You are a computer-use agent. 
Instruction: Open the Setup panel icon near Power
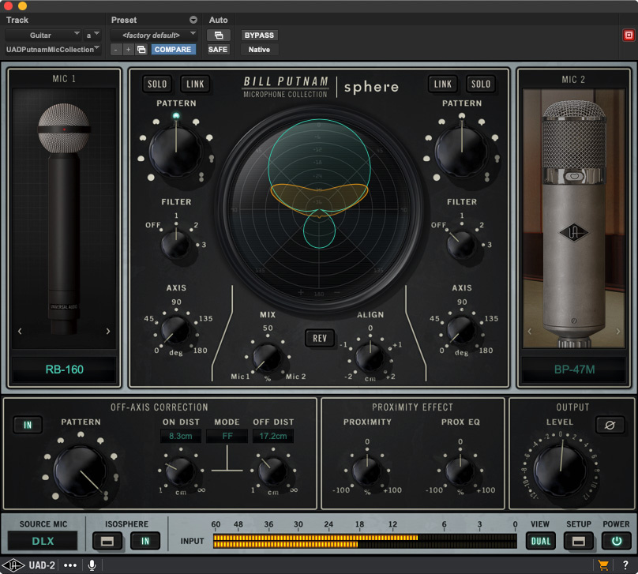579,541
